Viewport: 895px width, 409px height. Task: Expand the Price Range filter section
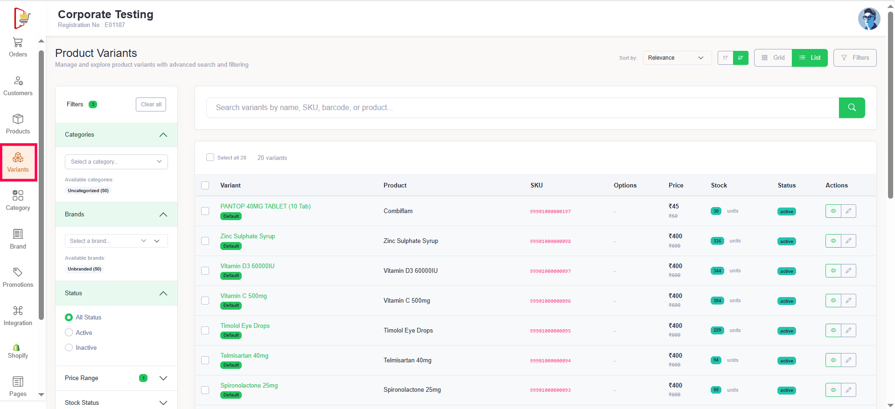[163, 378]
